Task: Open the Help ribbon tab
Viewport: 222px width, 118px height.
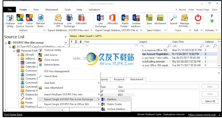Action: click(x=79, y=10)
